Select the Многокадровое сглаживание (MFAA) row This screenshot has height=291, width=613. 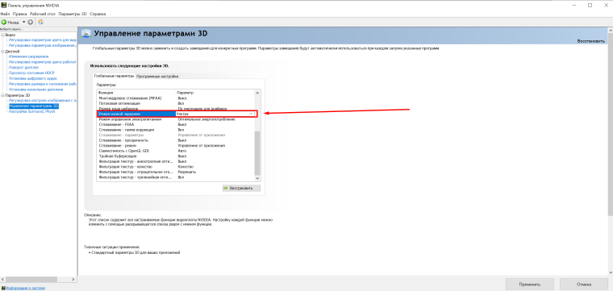coord(176,98)
